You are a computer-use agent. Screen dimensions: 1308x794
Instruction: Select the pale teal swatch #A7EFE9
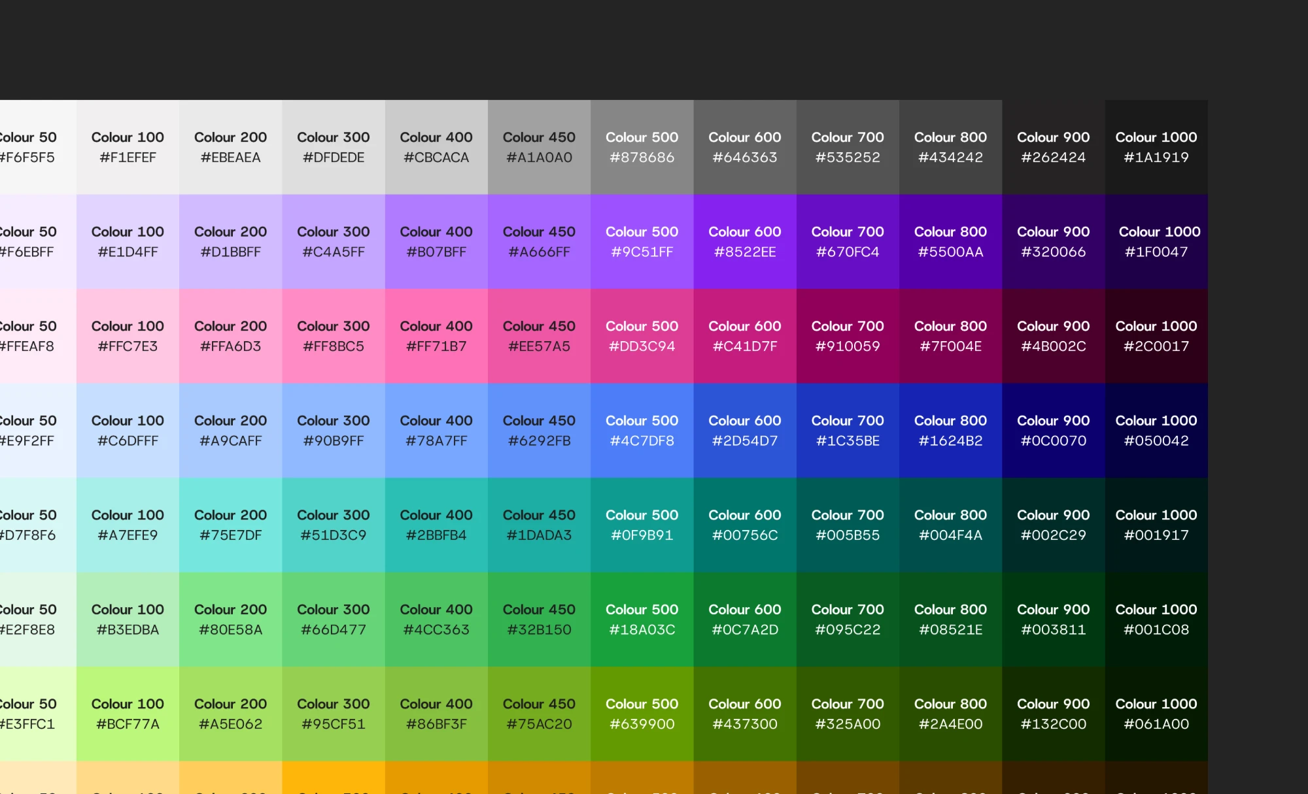pos(128,525)
